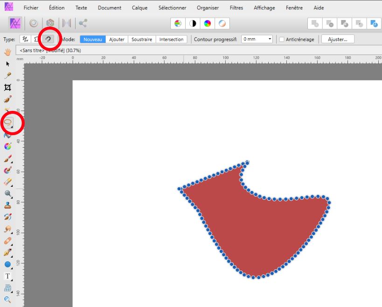Apply Auto Levels
Viewport: 382px width, 307px height.
(x=178, y=24)
